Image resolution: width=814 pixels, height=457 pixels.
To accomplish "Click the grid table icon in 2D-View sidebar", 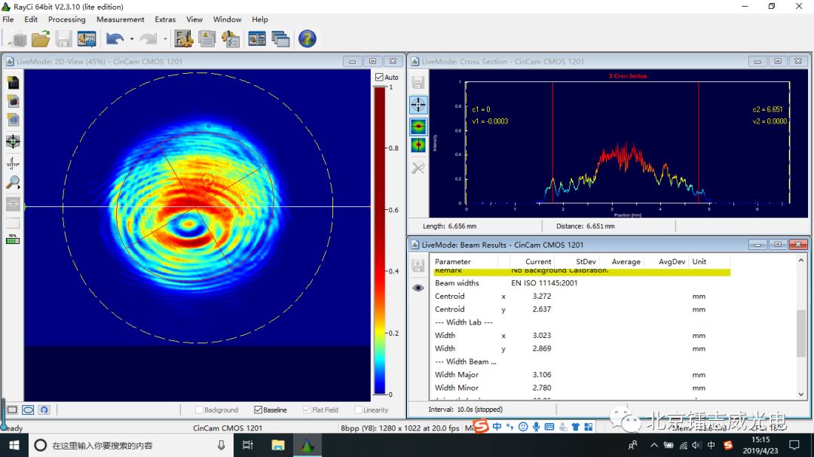I will [13, 224].
